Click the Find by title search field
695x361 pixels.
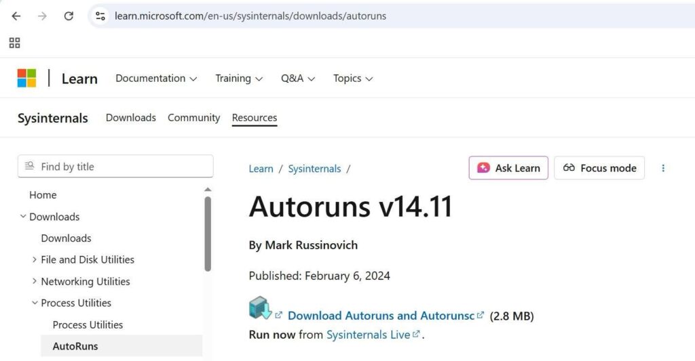[x=115, y=167]
